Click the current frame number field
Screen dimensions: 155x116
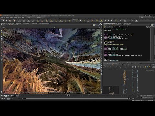14,96
